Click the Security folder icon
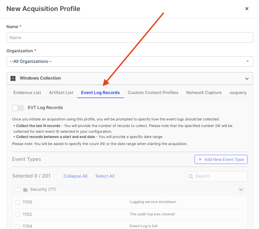 (x=25, y=189)
